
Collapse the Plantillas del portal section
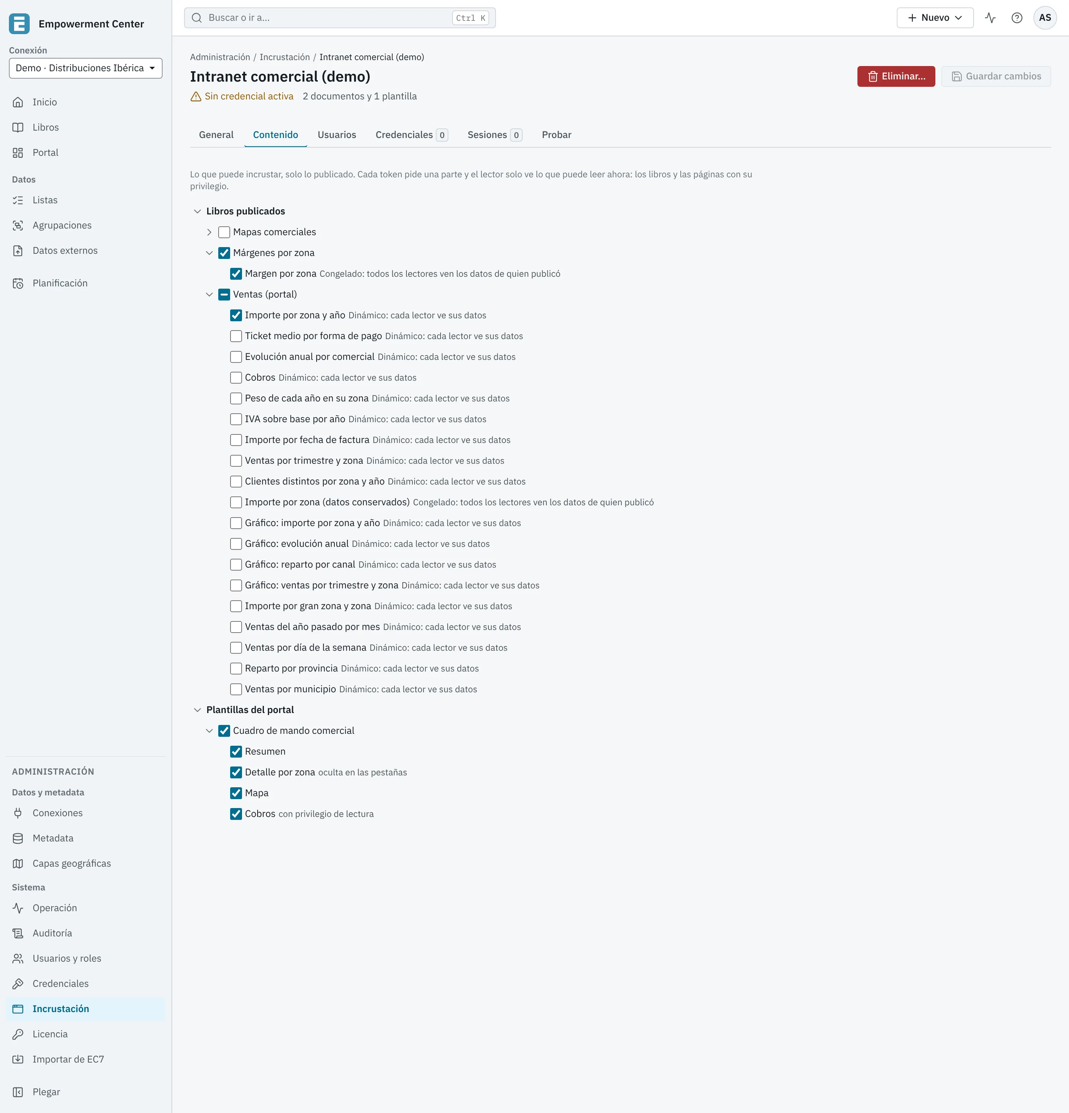[x=198, y=710]
